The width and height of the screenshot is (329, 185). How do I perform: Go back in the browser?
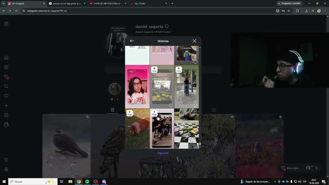[x=4, y=11]
